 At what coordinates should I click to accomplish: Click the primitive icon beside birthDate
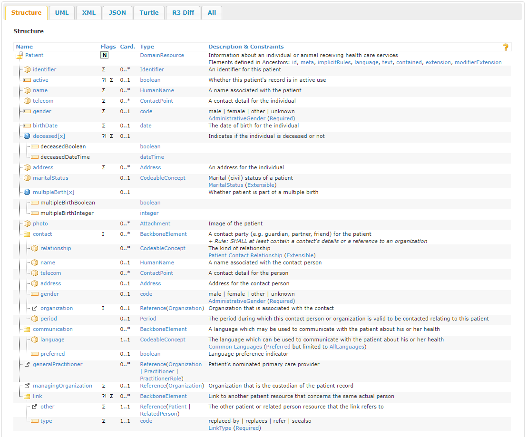tap(27, 126)
